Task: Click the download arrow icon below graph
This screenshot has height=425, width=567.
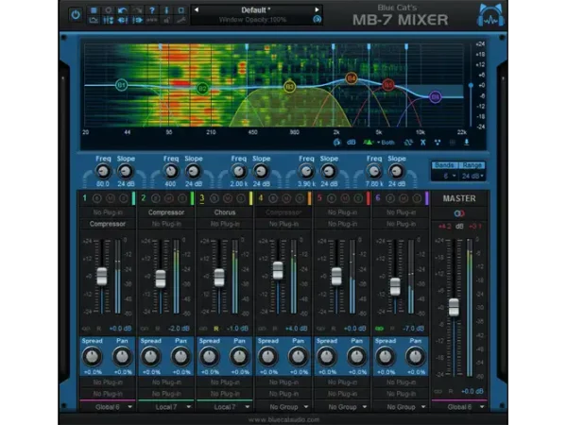Action: pos(467,143)
